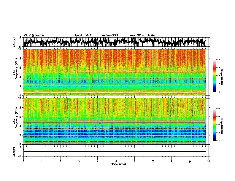Click the "-3" label on ch.1 colorbar
The height and width of the screenshot is (181, 235).
(219, 59)
